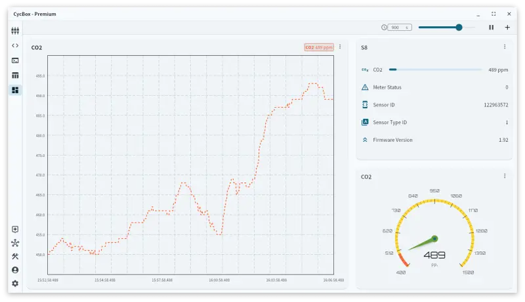525x302 pixels.
Task: Click the 900 s time window field
Action: click(x=396, y=28)
